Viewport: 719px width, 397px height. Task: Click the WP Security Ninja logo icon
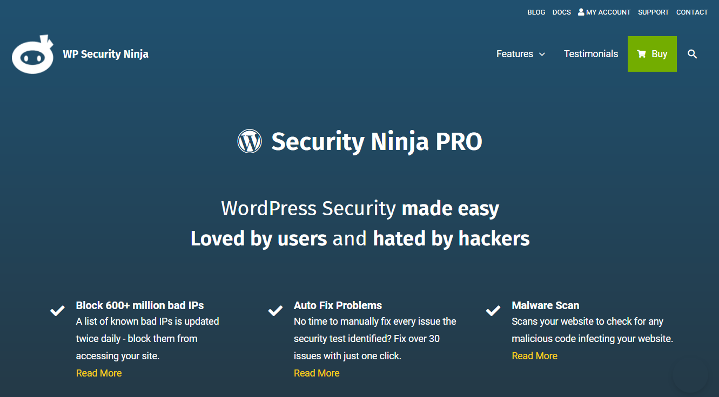click(33, 54)
